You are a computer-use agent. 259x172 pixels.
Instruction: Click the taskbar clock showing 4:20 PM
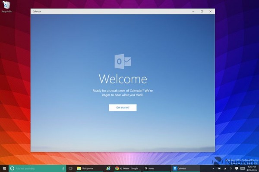(252, 169)
